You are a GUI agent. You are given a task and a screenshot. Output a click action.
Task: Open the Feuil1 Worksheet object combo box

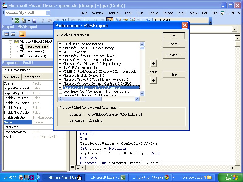[27, 70]
